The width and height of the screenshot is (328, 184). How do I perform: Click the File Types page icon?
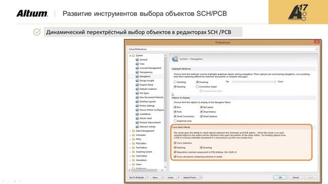(x=137, y=93)
